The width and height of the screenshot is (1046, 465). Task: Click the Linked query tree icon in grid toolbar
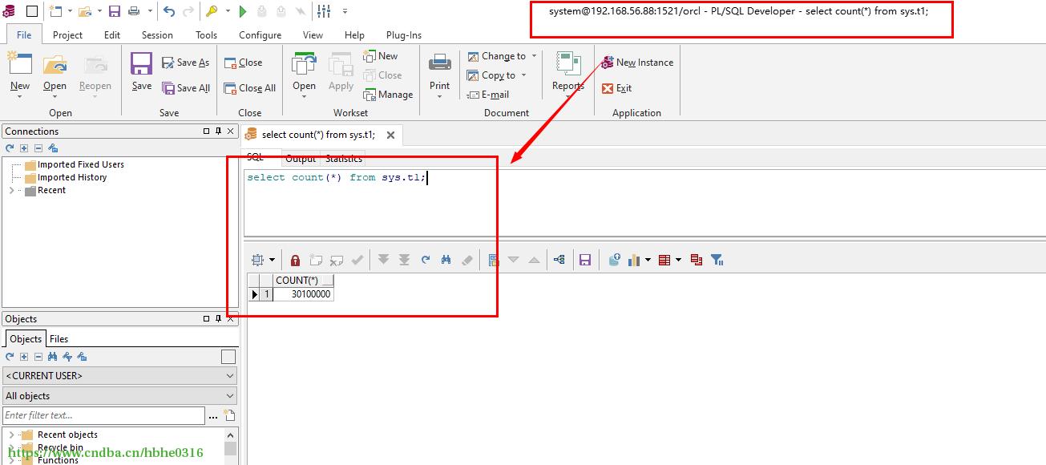[559, 260]
